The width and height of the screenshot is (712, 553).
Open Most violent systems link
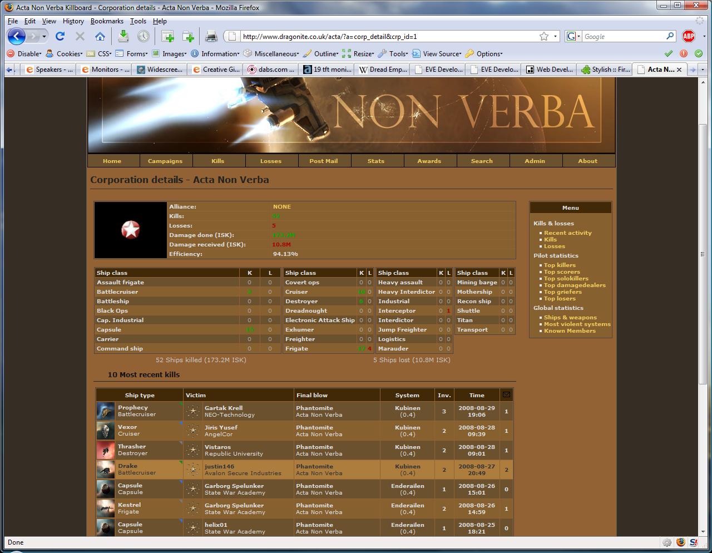click(x=577, y=324)
